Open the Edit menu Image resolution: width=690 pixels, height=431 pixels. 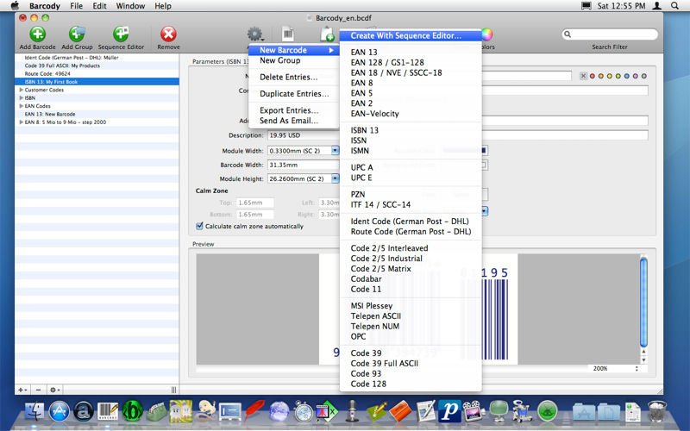tap(99, 6)
